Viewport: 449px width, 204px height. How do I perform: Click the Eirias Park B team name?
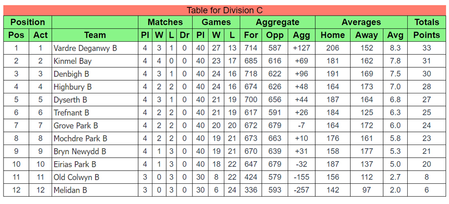[x=75, y=164]
